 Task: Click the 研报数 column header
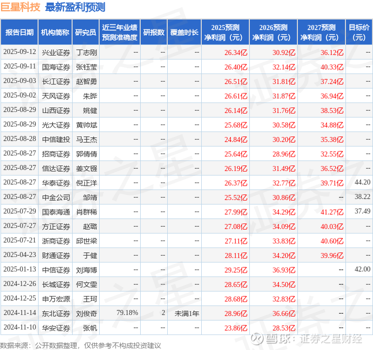(154, 32)
